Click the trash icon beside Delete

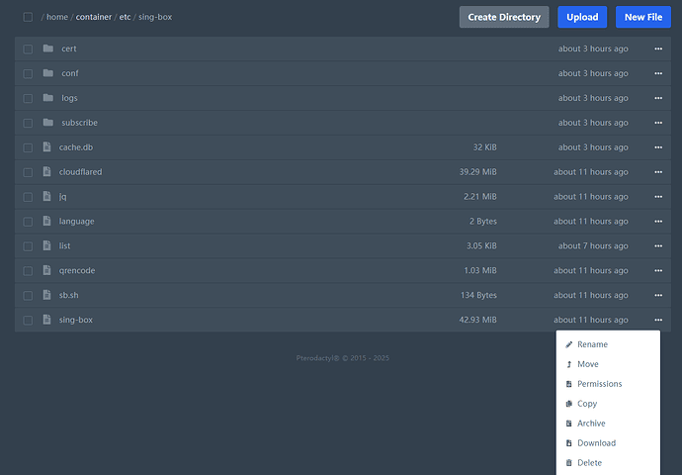[568, 463]
